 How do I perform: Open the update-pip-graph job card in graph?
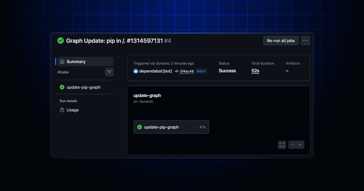pos(171,127)
